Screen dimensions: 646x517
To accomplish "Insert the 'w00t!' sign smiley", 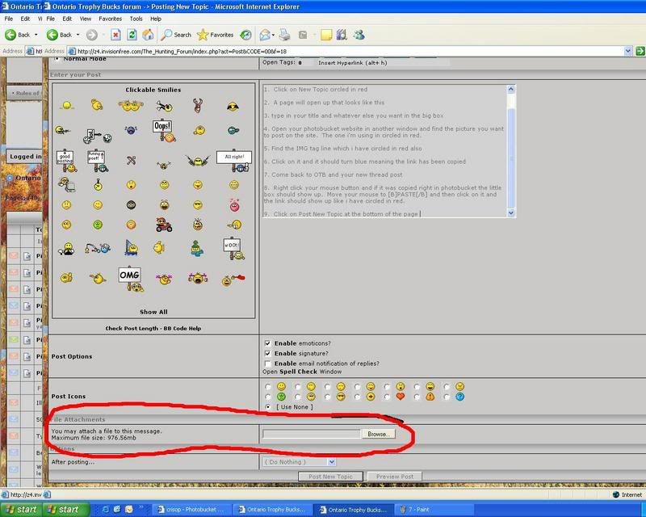I will pos(233,248).
